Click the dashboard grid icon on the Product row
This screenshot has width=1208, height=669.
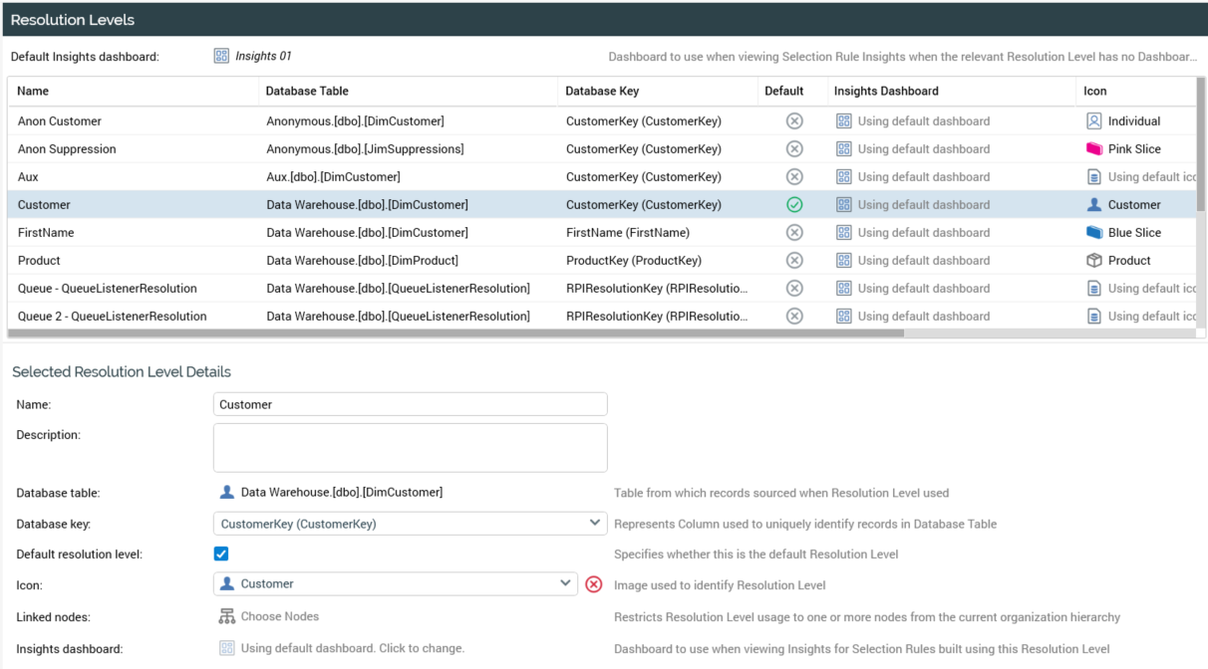pyautogui.click(x=844, y=260)
